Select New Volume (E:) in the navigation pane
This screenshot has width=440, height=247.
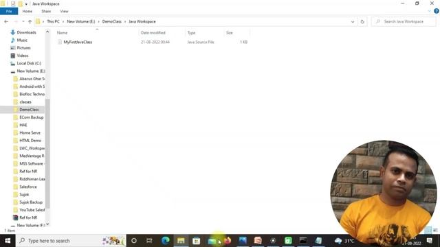(30, 71)
